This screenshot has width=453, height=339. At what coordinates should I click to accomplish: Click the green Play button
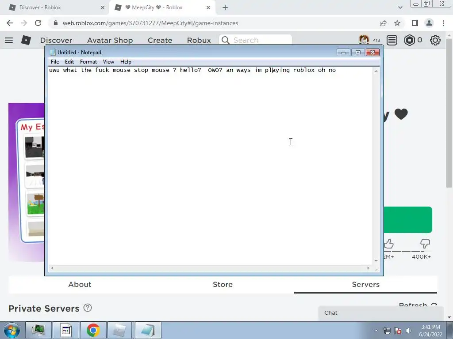click(x=408, y=220)
